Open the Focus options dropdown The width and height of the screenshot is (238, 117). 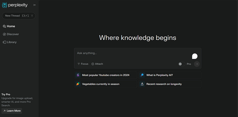[x=83, y=64]
